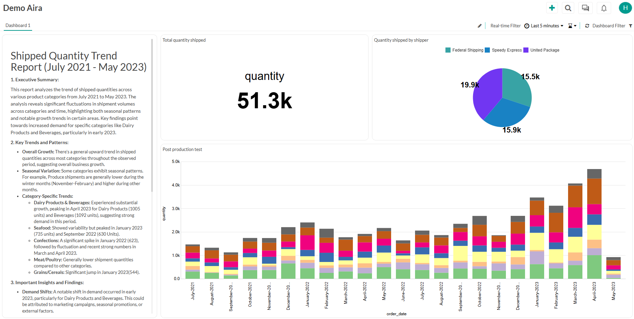This screenshot has width=634, height=319.
Task: Open the user profile avatar H
Action: pos(625,8)
